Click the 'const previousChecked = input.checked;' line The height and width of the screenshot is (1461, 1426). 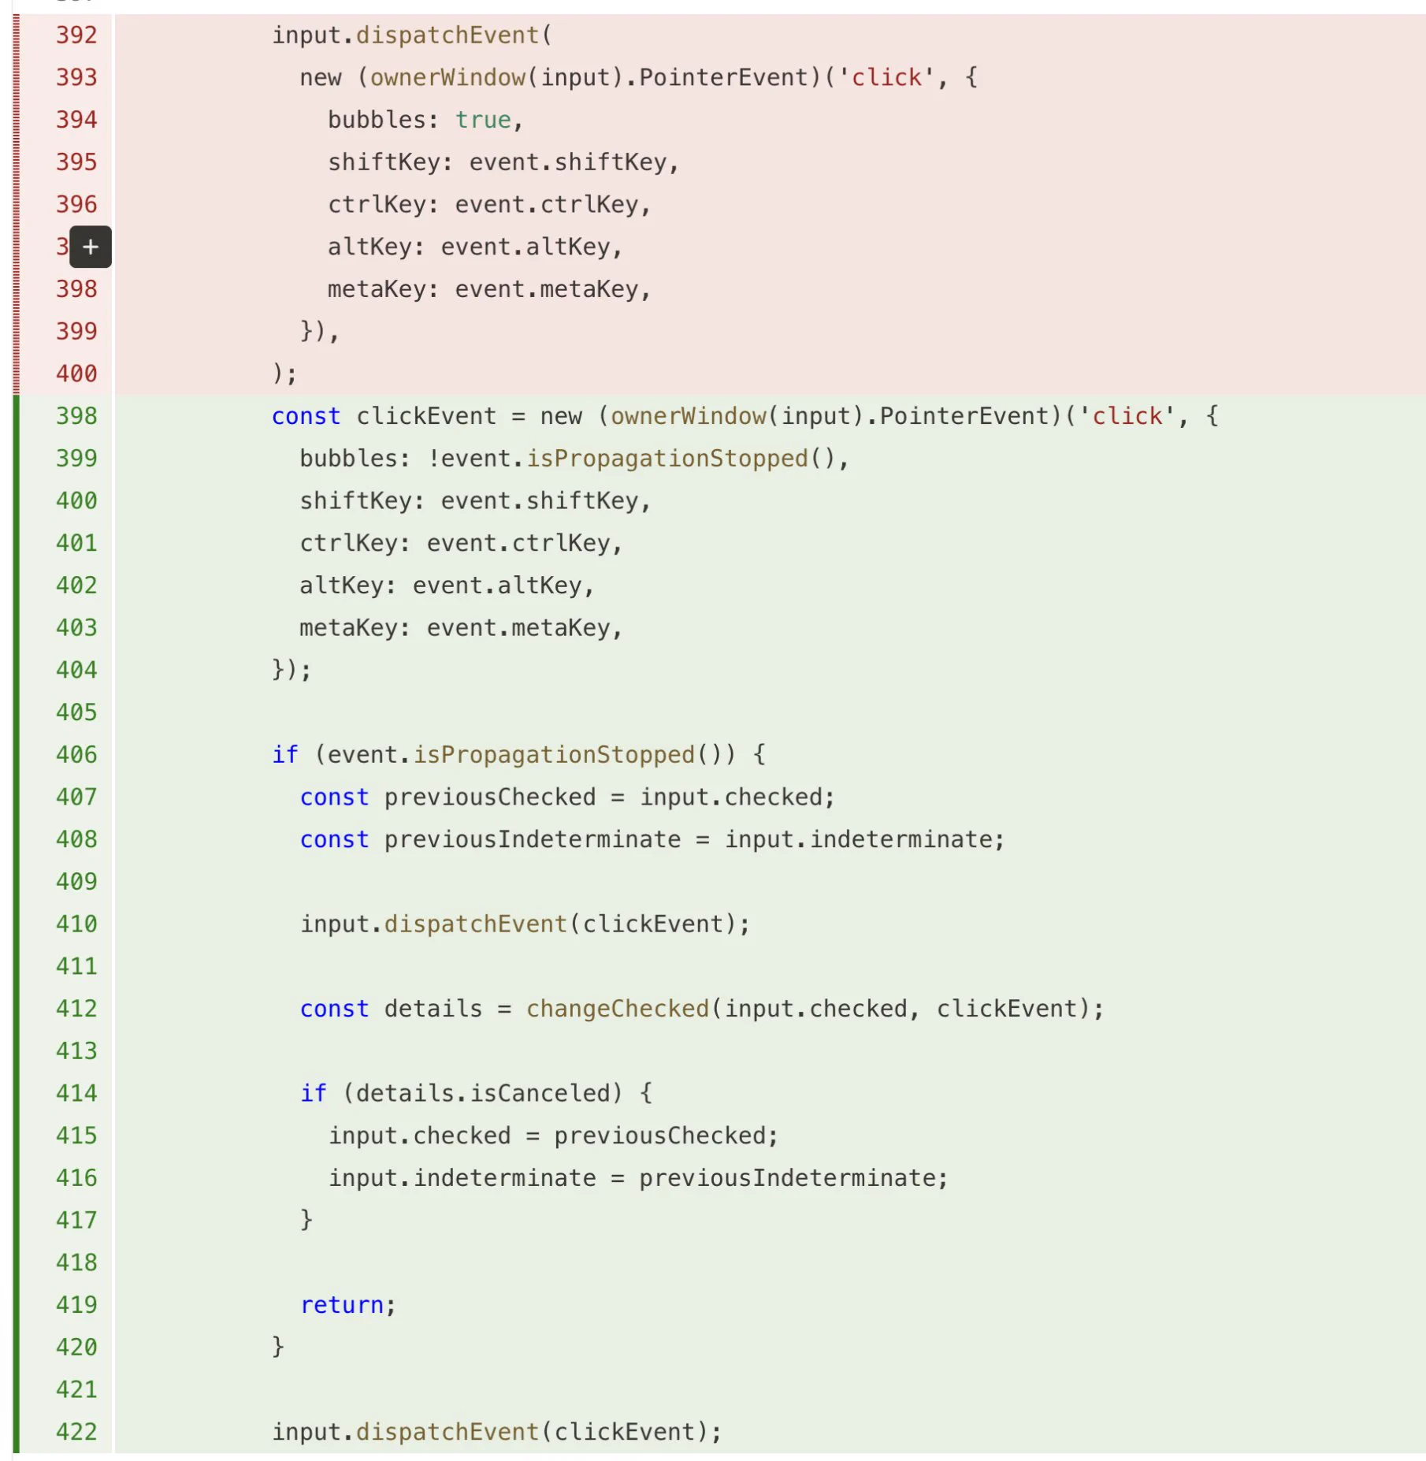tap(566, 797)
